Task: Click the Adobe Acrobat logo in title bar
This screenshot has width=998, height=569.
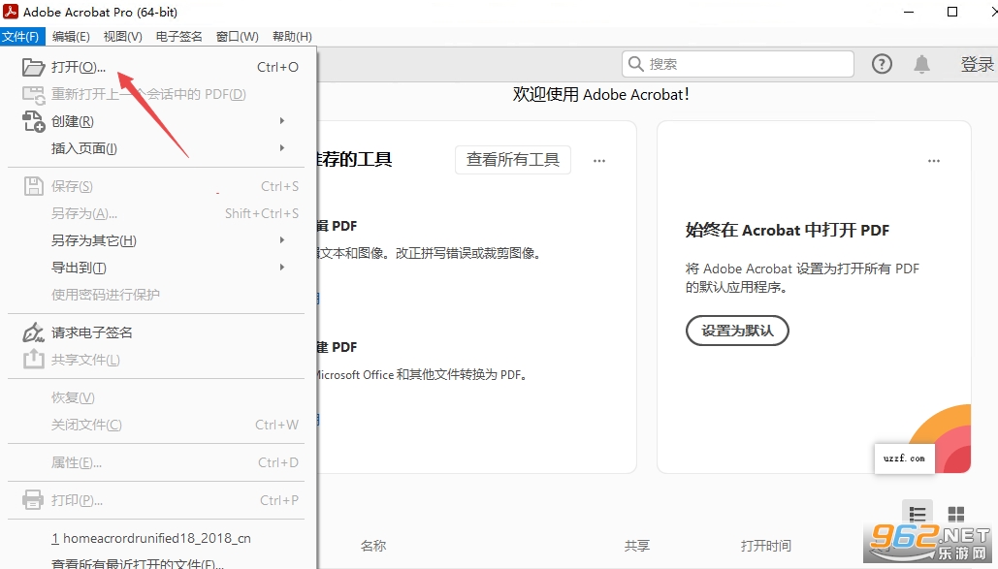Action: click(x=11, y=12)
